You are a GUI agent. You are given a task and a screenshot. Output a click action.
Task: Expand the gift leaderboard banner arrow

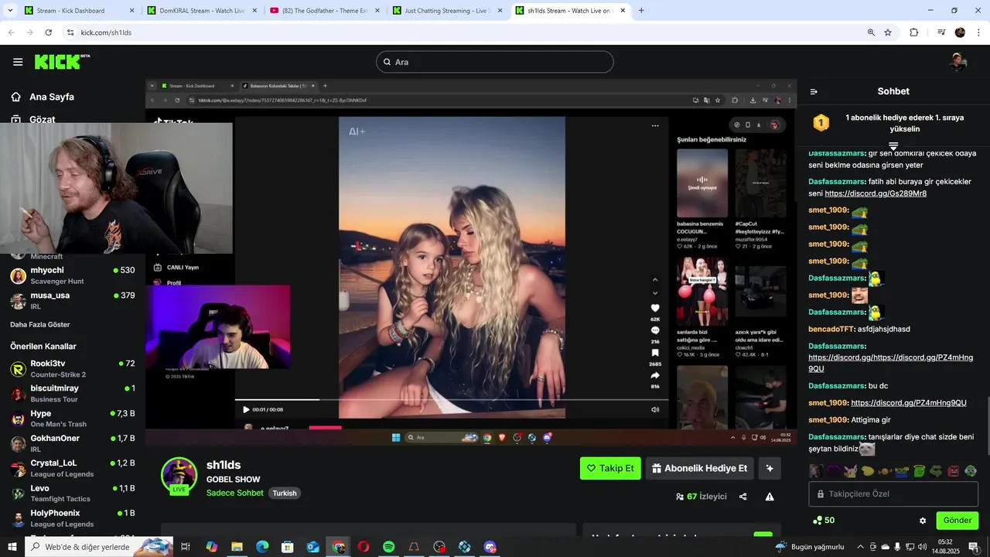coord(893,145)
